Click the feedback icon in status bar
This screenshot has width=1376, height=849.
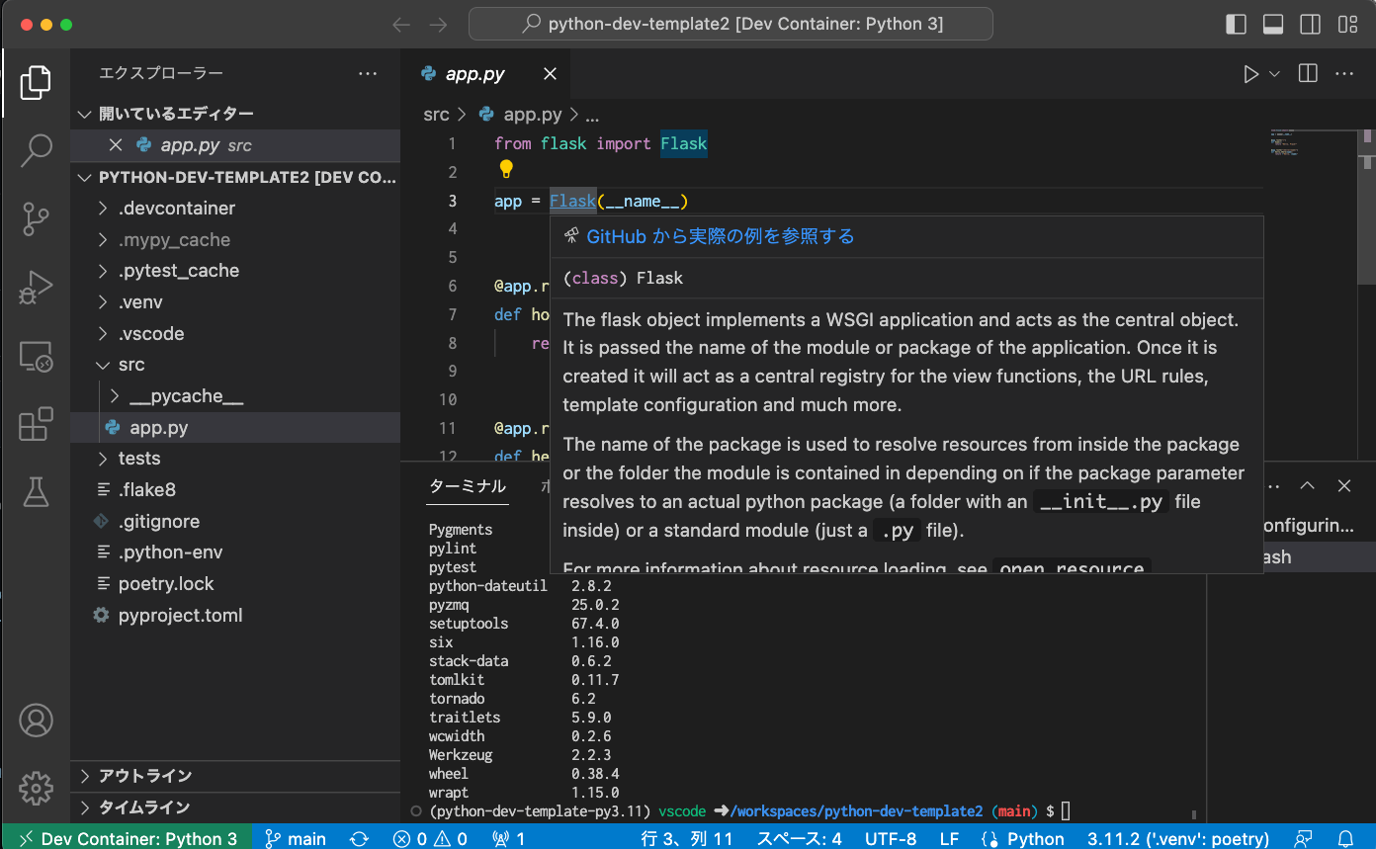pos(1305,838)
